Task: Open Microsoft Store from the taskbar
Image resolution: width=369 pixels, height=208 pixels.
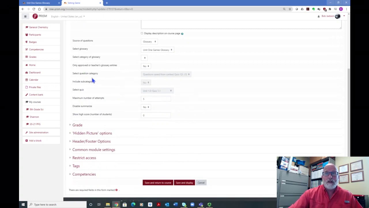Action: coord(125,205)
